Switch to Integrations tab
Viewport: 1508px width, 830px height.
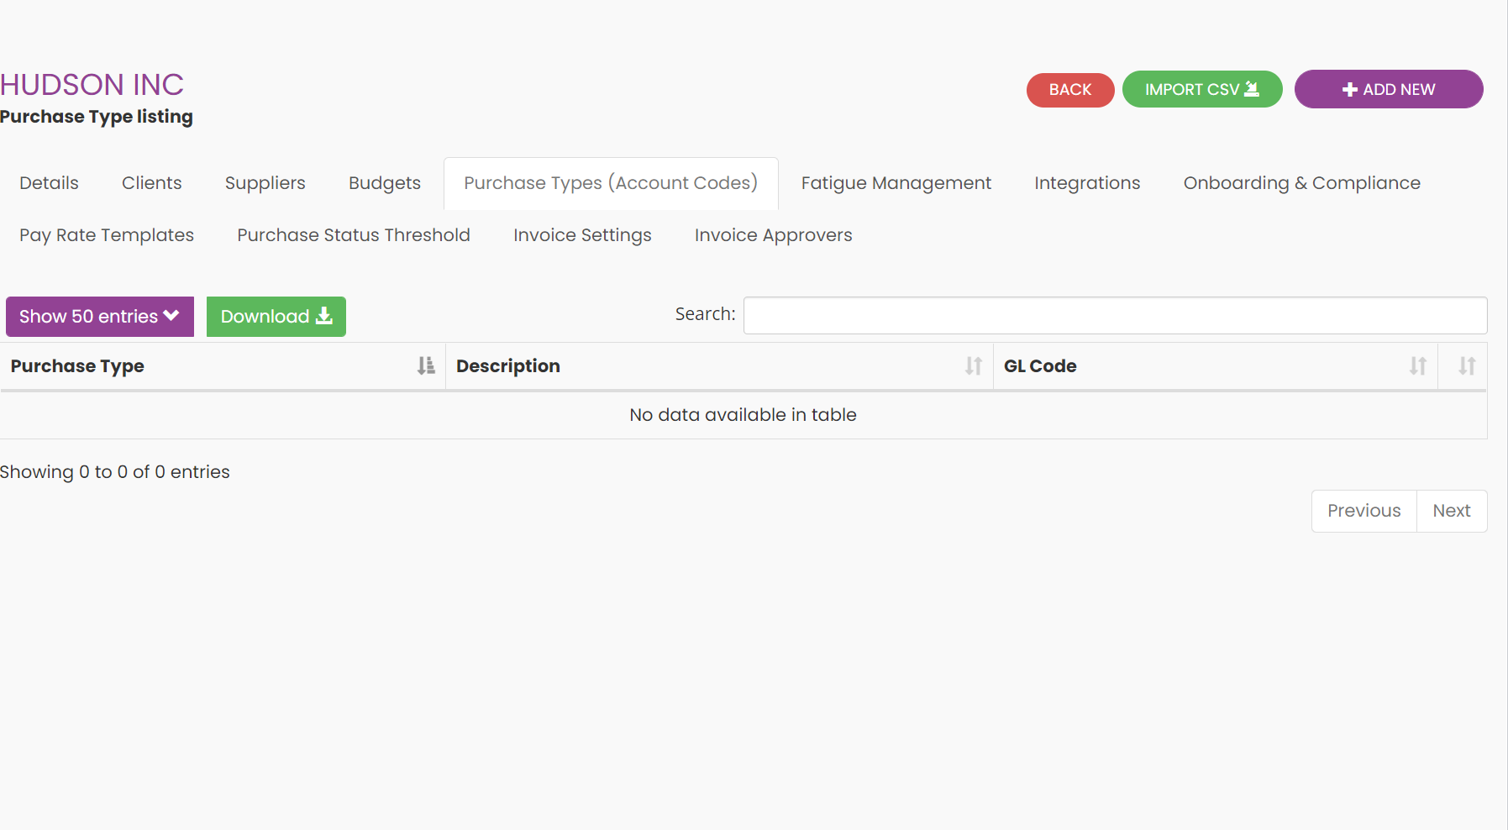pyautogui.click(x=1087, y=183)
